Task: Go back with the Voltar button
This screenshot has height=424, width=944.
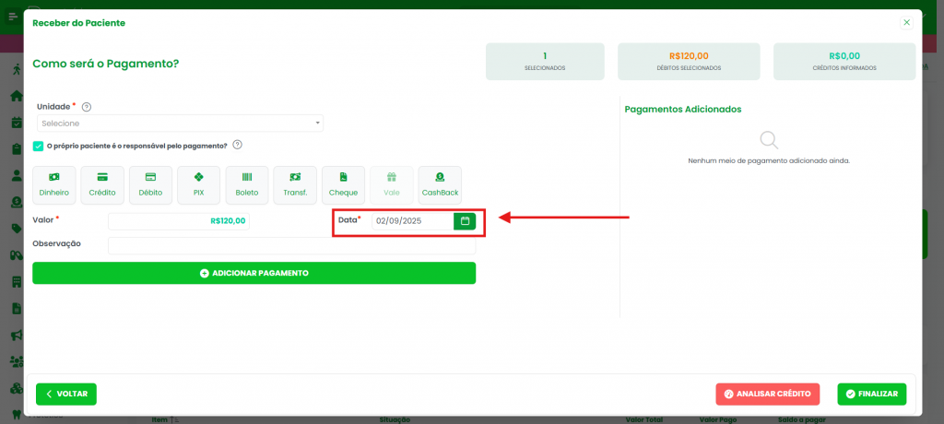Action: click(66, 394)
